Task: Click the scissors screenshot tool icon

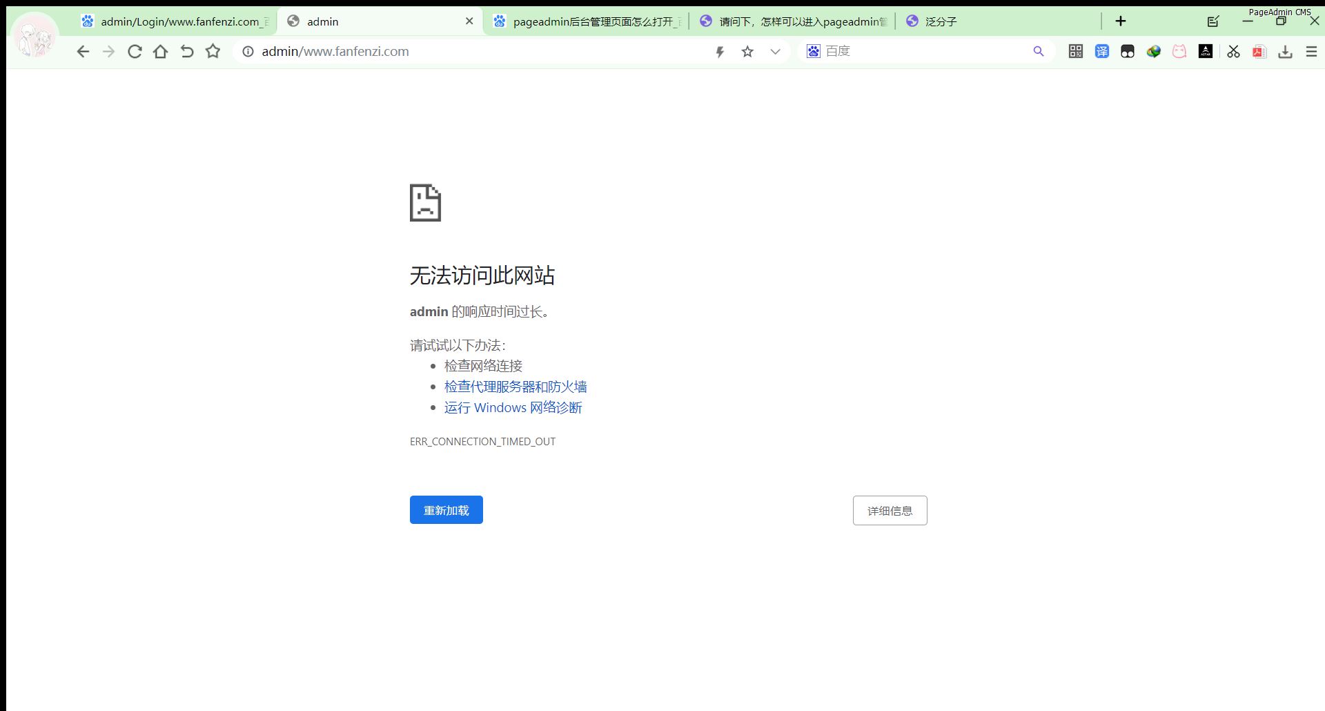Action: point(1233,52)
